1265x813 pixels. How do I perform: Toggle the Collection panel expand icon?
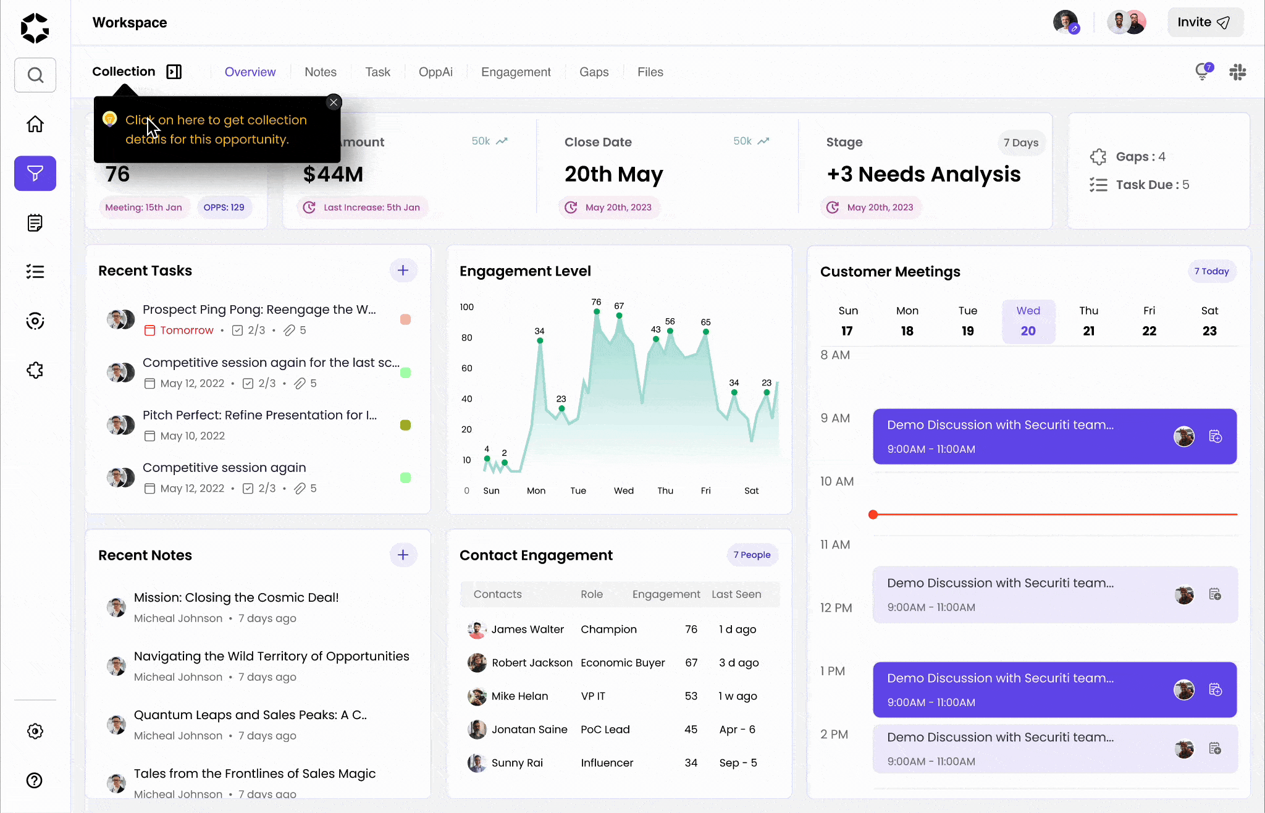174,72
